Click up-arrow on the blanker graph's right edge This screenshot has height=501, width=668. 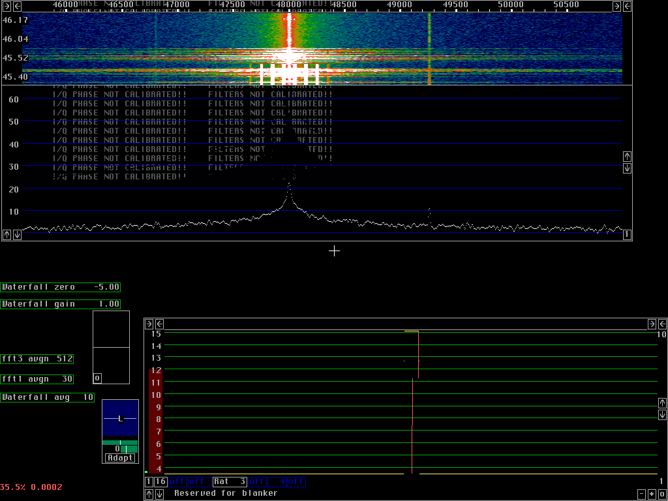662,402
